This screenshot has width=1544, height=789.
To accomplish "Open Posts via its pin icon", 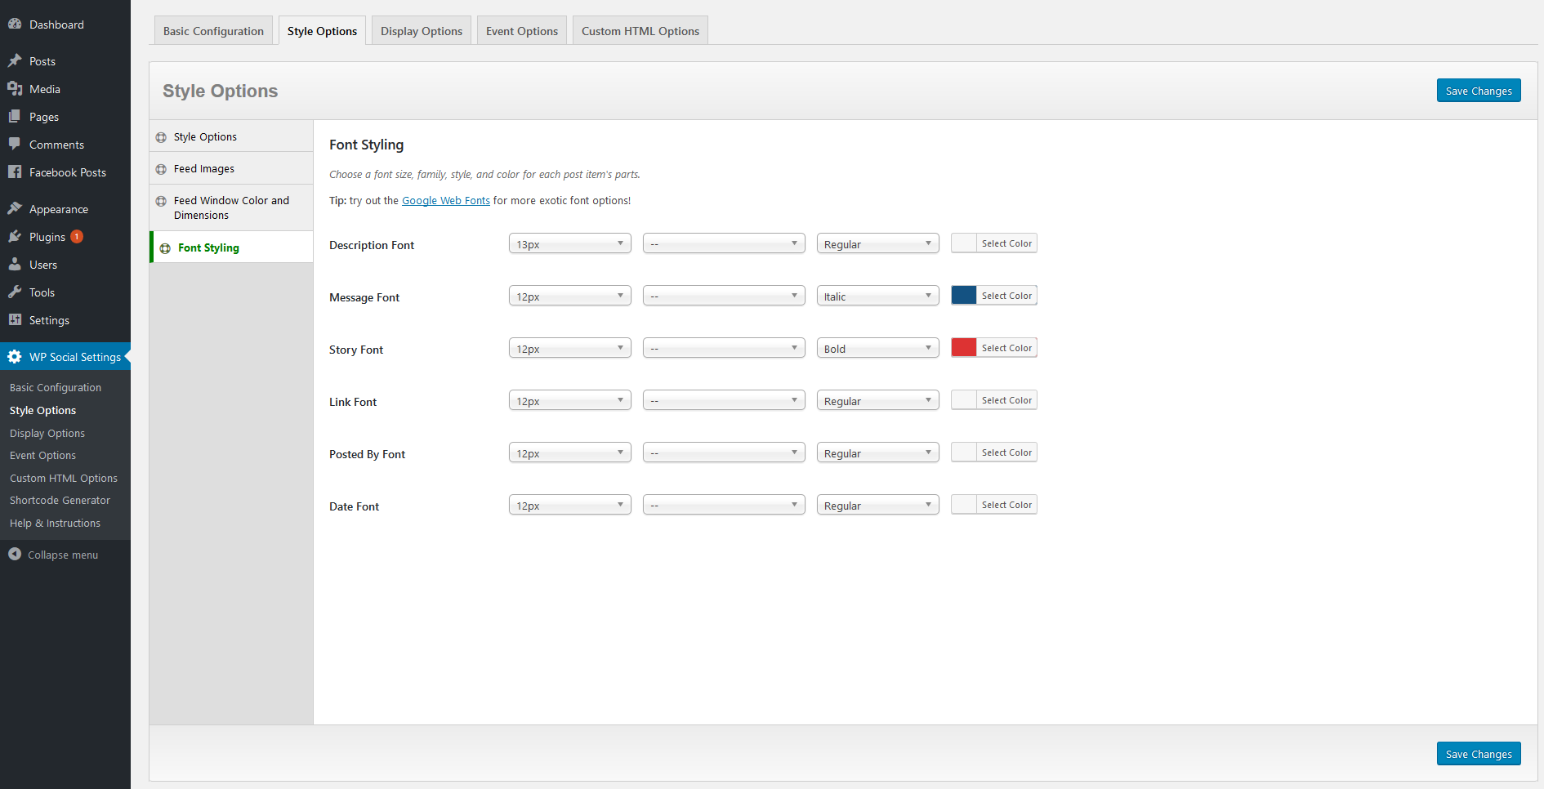I will (x=15, y=61).
